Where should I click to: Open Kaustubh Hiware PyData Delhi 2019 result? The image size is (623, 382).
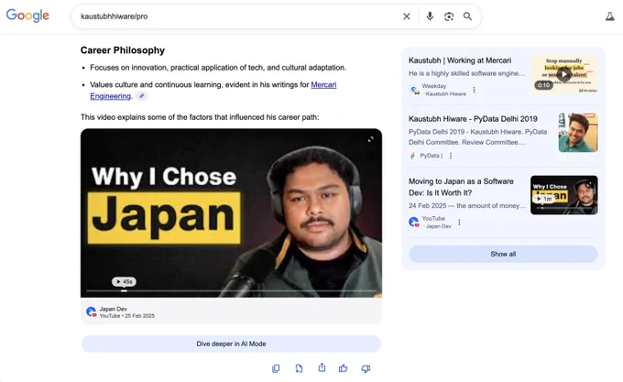pyautogui.click(x=473, y=119)
